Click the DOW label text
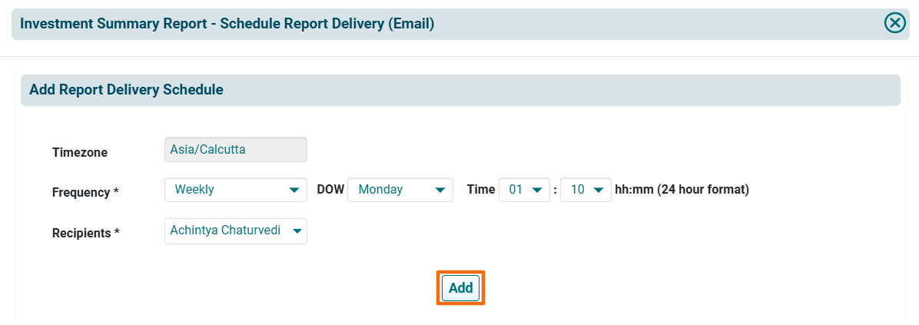This screenshot has width=919, height=325. pos(330,190)
